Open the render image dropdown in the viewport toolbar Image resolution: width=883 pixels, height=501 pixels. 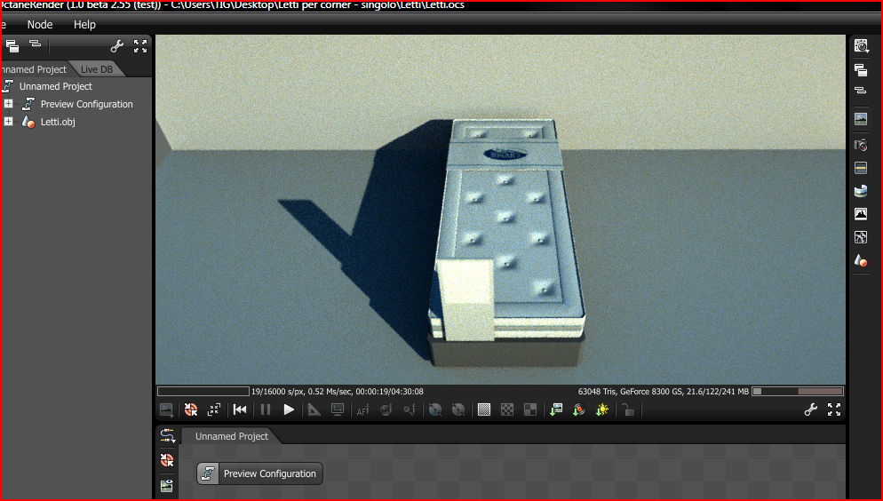166,410
